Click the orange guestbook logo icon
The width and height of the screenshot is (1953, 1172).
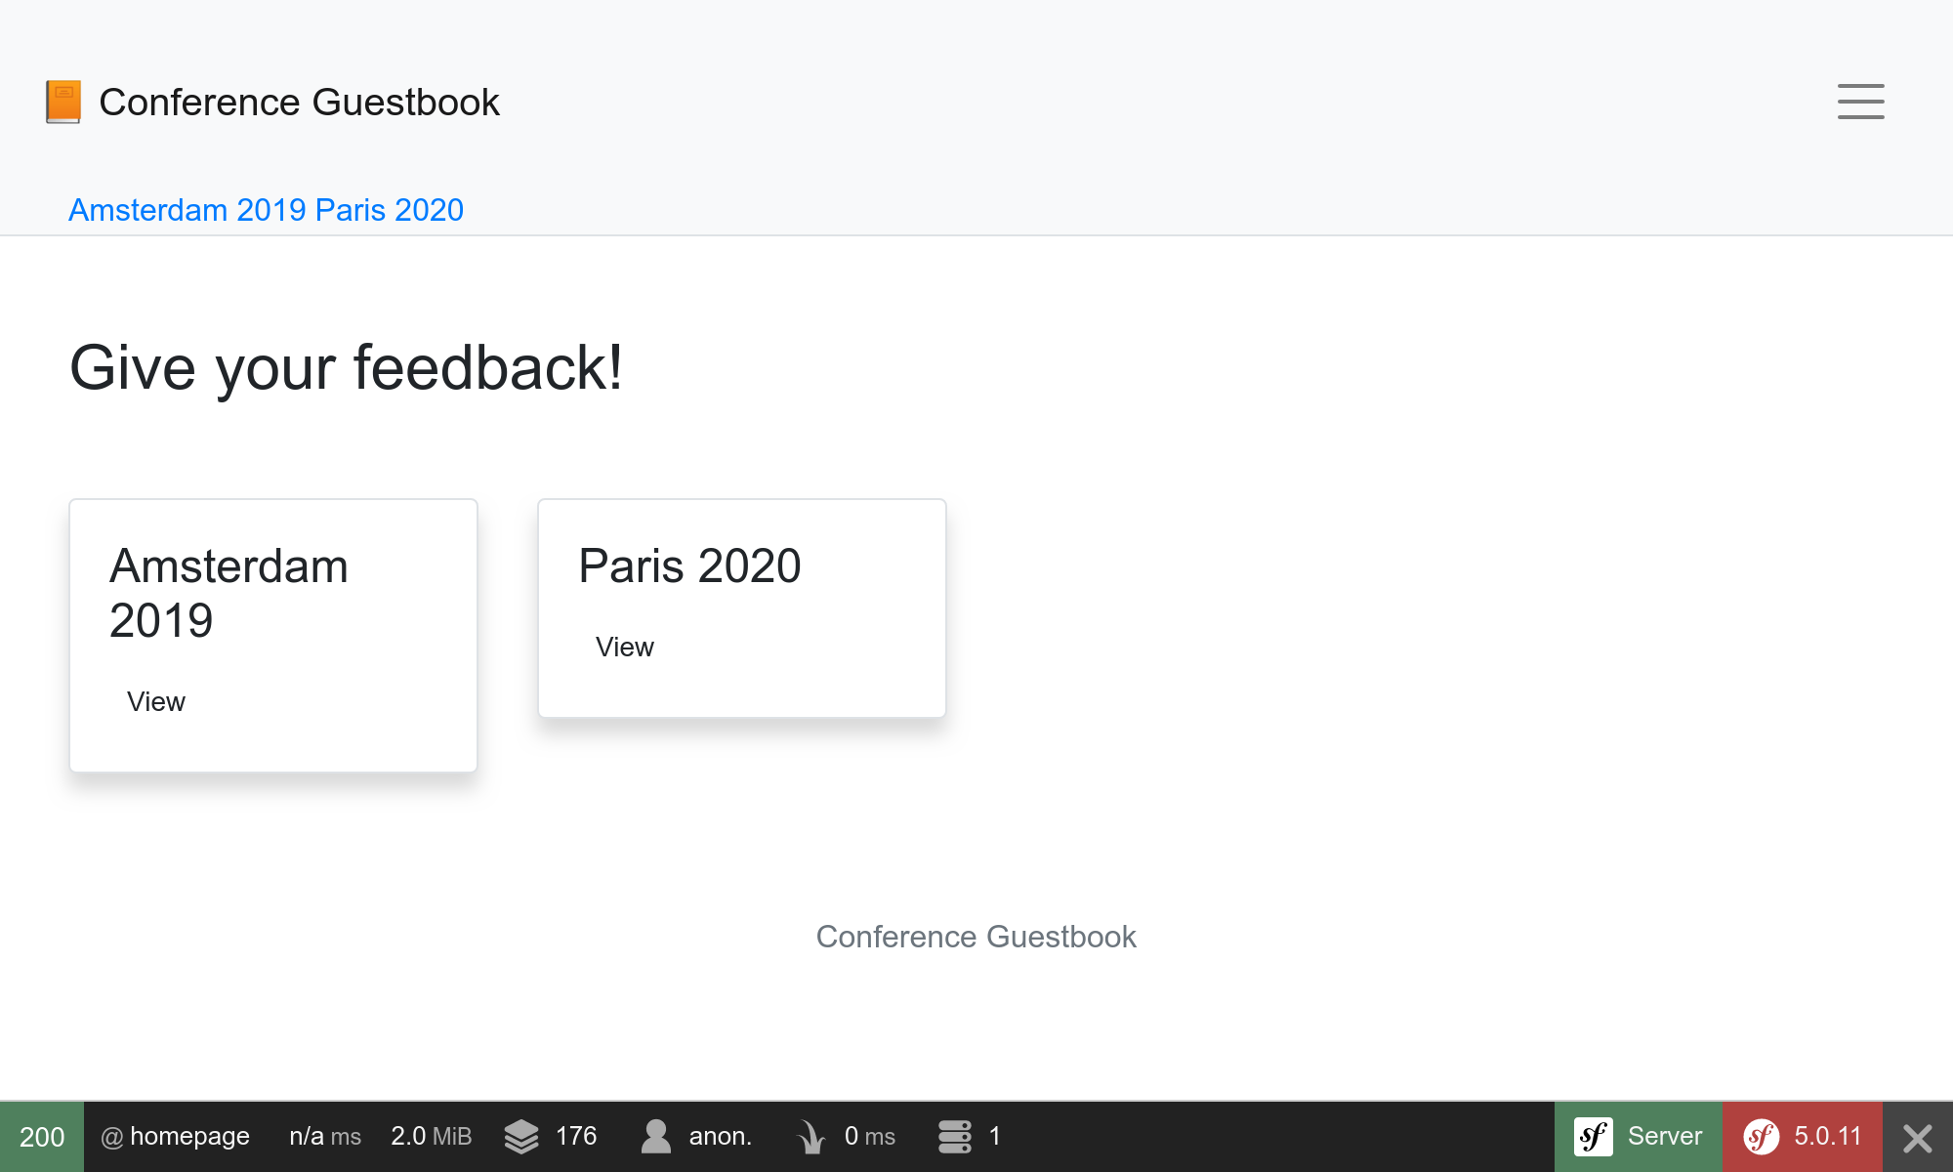pos(63,102)
